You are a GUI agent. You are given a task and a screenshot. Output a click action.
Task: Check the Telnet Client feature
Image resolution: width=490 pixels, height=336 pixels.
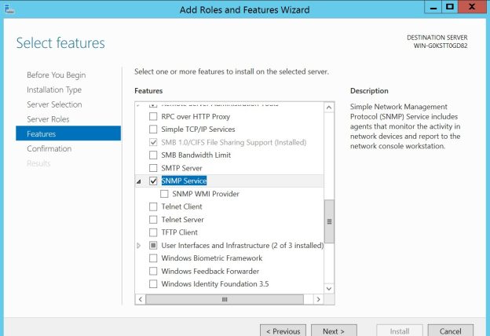[153, 207]
